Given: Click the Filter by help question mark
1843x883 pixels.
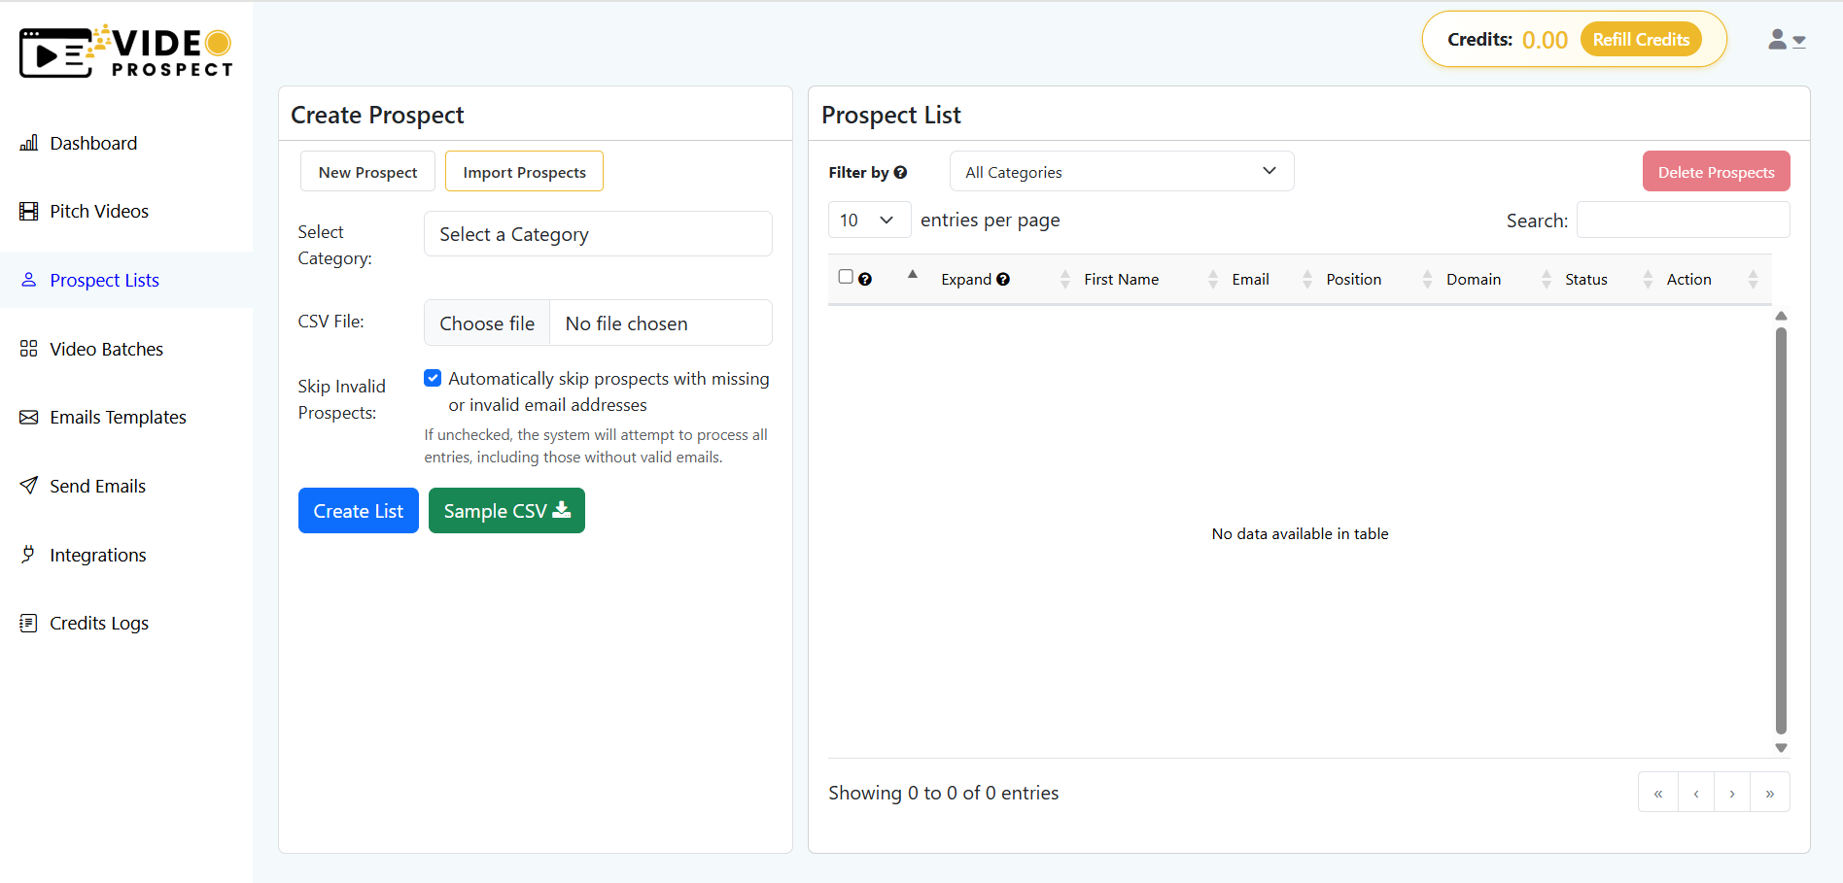Looking at the screenshot, I should [900, 172].
